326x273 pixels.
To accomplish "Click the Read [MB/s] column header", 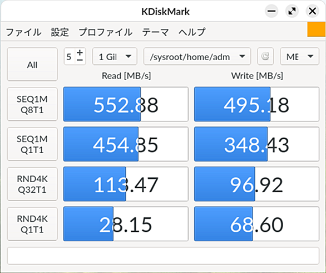I will pos(126,76).
